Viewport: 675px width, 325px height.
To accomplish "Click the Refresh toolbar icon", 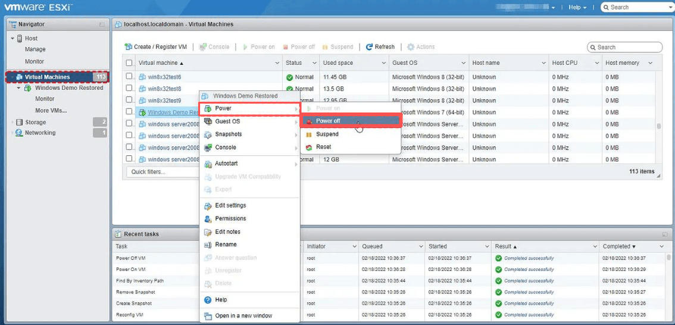I will tap(370, 47).
